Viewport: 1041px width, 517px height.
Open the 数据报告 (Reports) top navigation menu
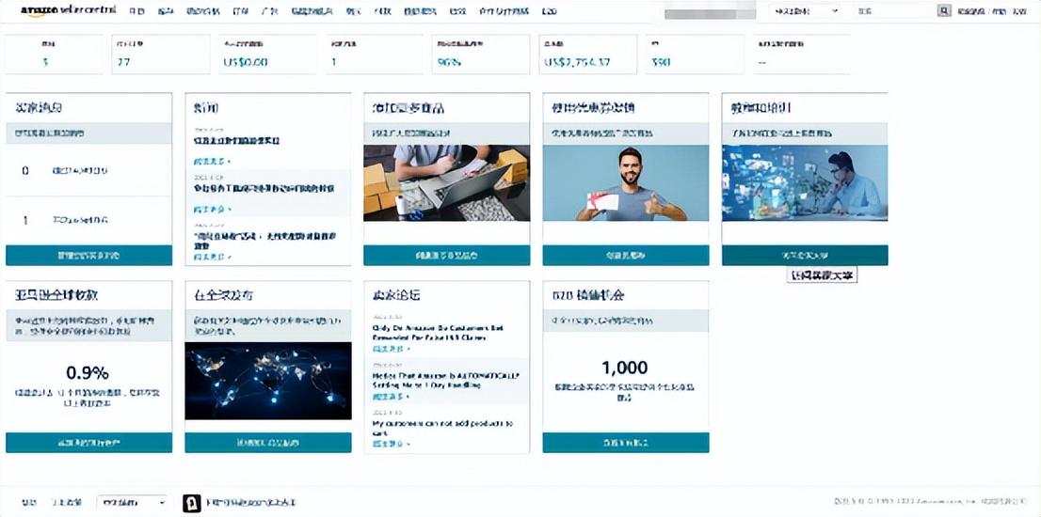(420, 11)
